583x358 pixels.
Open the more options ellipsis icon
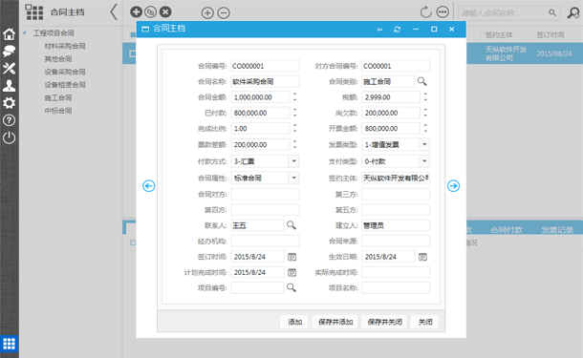point(443,12)
